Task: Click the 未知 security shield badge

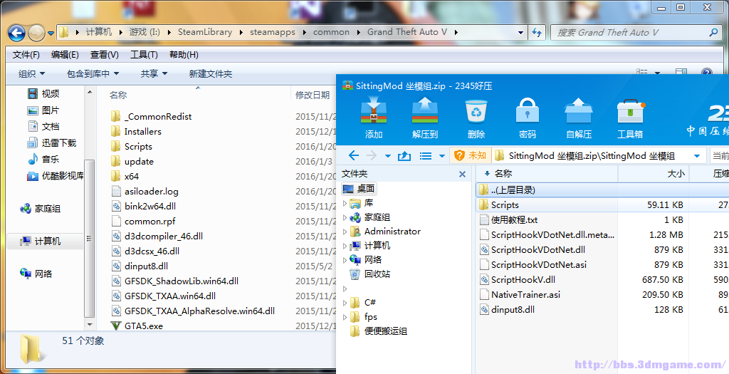Action: coord(470,155)
